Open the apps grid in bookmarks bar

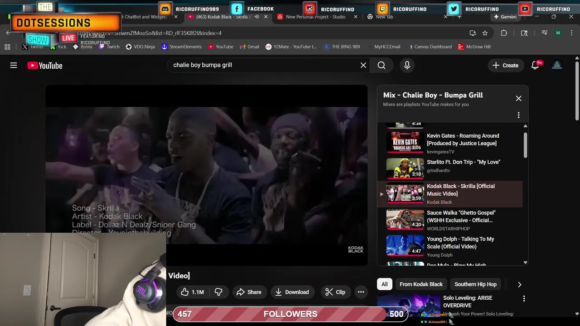[7, 47]
